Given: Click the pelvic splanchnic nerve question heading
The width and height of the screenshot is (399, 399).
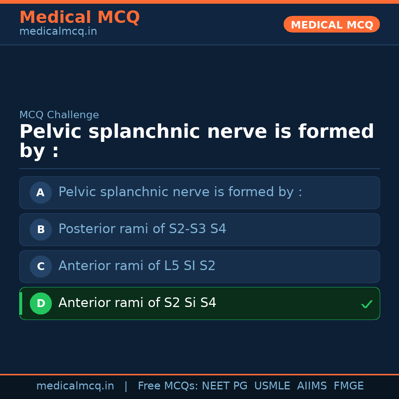Looking at the screenshot, I should click(x=197, y=141).
